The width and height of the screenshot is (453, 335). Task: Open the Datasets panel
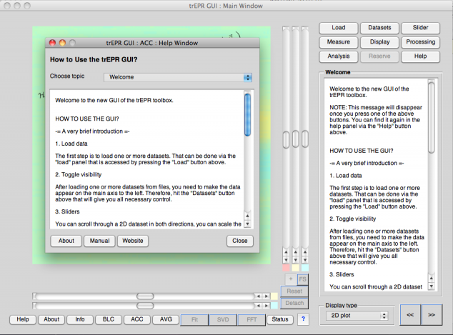(x=379, y=28)
